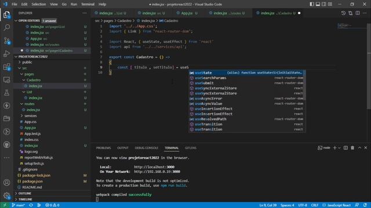Open the Search view in activity bar
The image size is (371, 208).
point(6,28)
